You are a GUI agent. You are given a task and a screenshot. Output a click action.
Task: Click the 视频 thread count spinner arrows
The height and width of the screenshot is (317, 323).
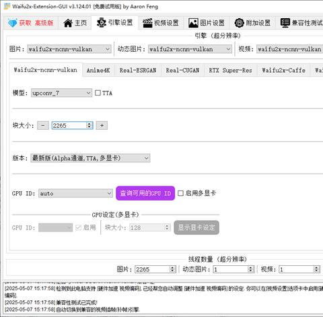(x=317, y=269)
